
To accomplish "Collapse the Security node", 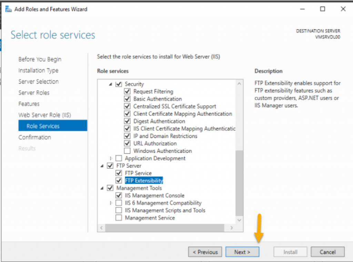I will [111, 84].
